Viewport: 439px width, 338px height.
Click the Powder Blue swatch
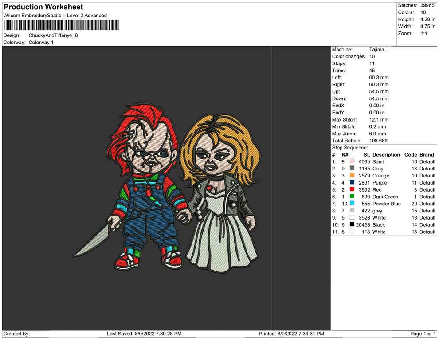pyautogui.click(x=352, y=204)
